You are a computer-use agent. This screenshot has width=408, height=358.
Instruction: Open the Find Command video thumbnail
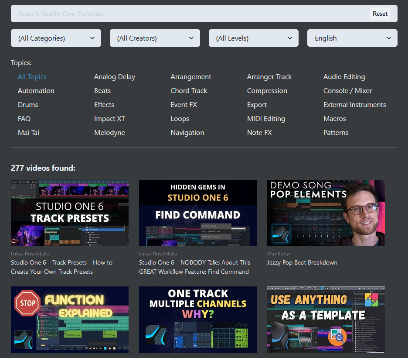(198, 213)
